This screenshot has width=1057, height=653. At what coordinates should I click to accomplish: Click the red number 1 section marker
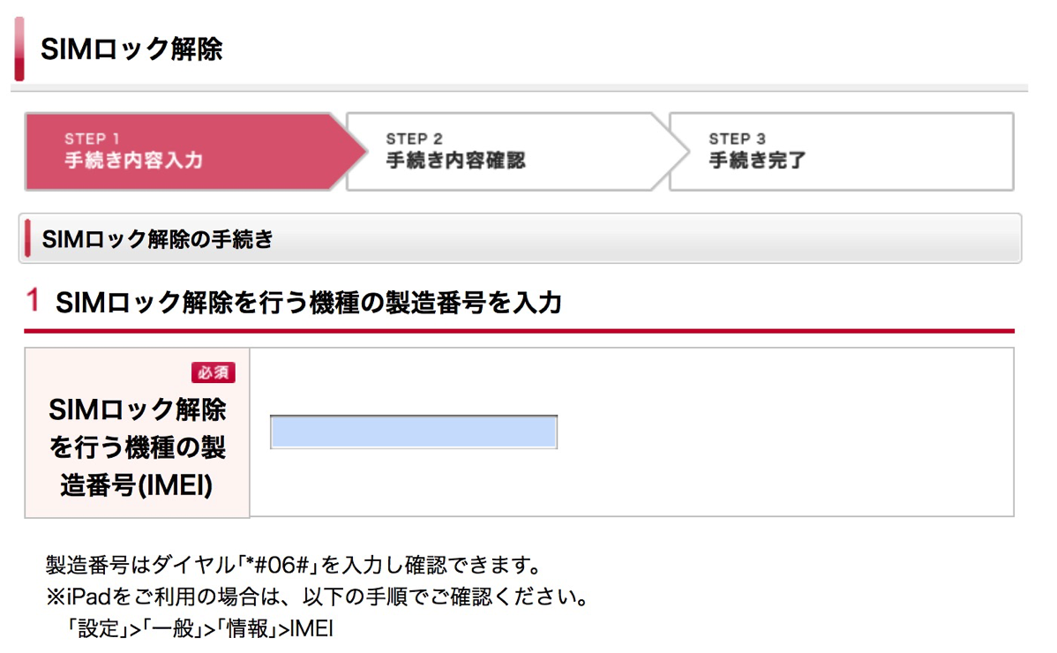tap(31, 301)
